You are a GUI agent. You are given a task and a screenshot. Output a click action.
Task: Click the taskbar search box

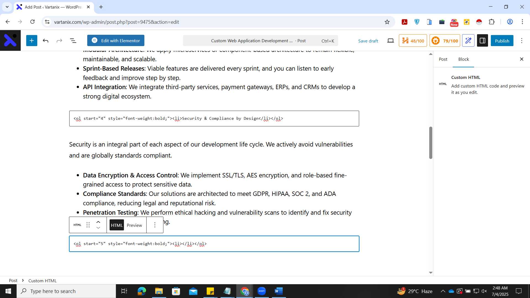click(66, 291)
